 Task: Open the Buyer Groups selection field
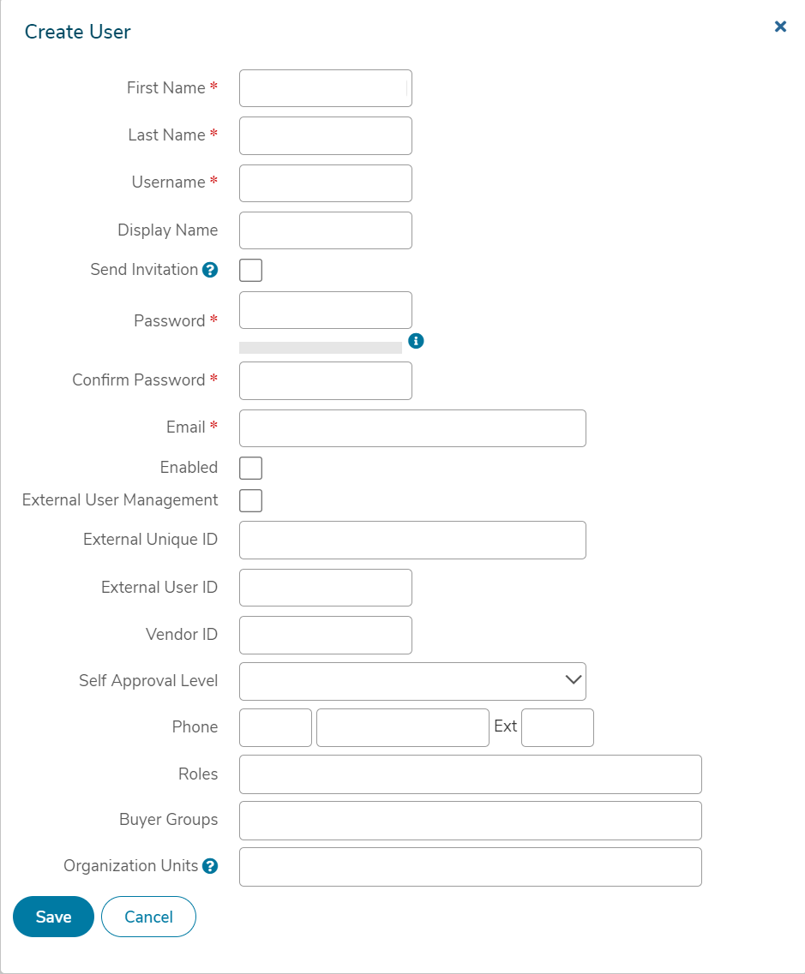(471, 821)
